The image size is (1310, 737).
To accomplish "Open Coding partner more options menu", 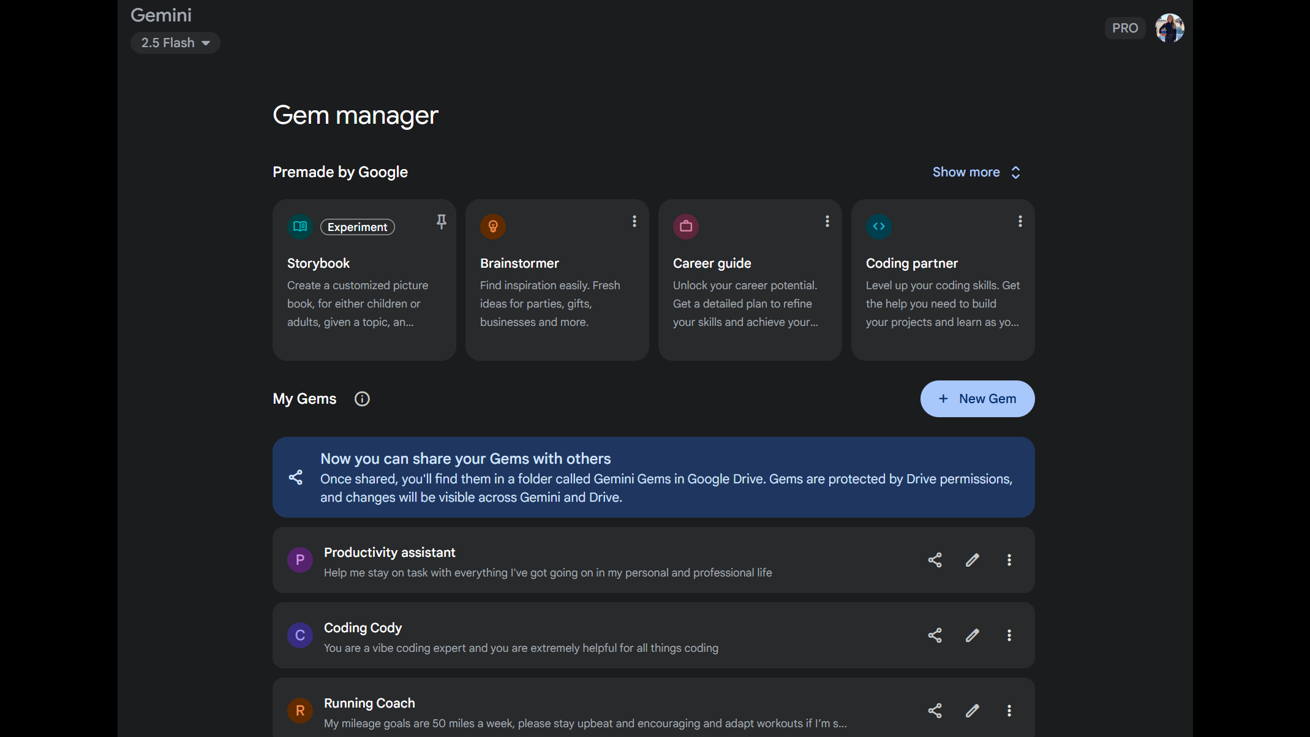I will [x=1020, y=221].
